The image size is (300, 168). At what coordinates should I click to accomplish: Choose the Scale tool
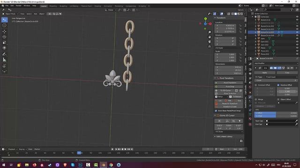pyautogui.click(x=4, y=42)
